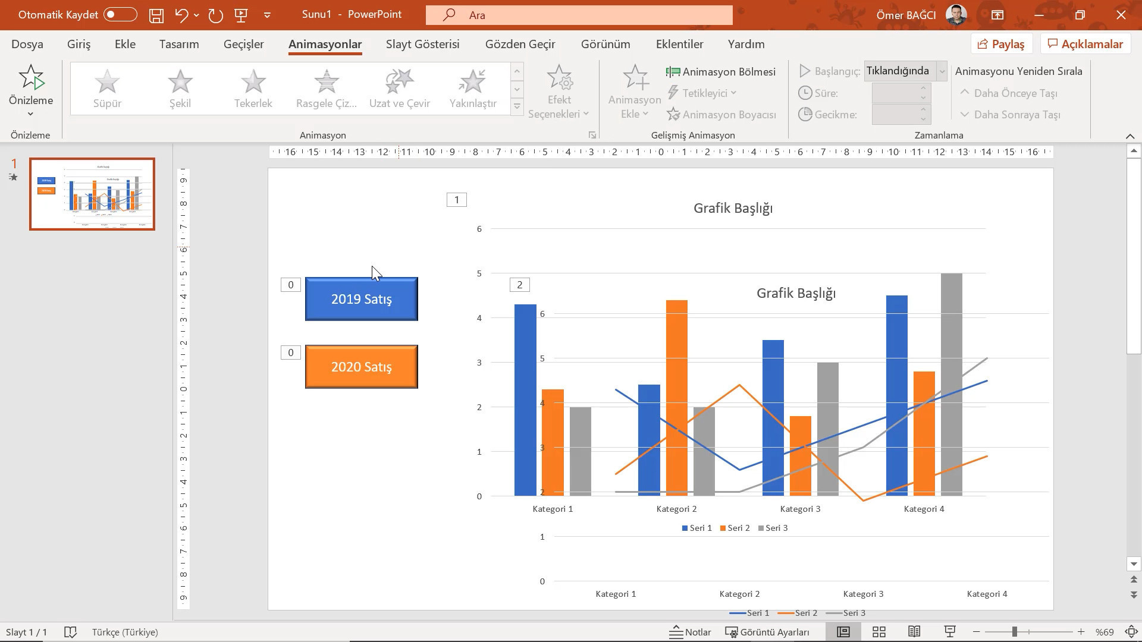Switch to Slide Sorter view icon
1142x642 pixels.
point(879,632)
